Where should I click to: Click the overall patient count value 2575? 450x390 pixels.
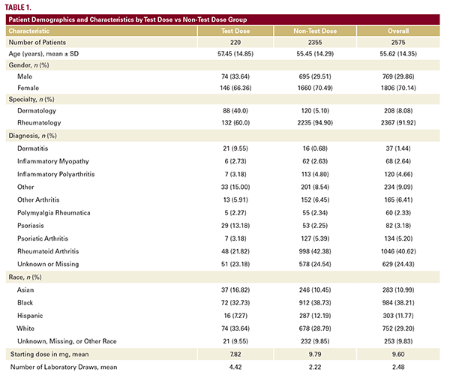coord(397,42)
